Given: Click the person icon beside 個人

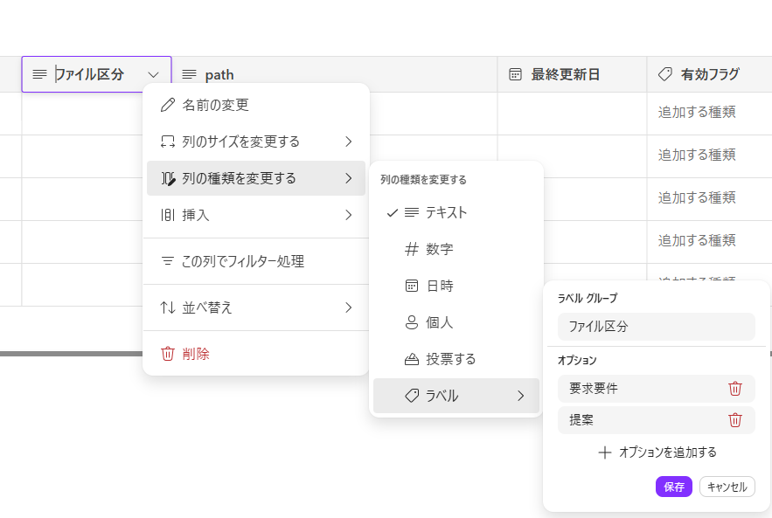Looking at the screenshot, I should point(412,322).
